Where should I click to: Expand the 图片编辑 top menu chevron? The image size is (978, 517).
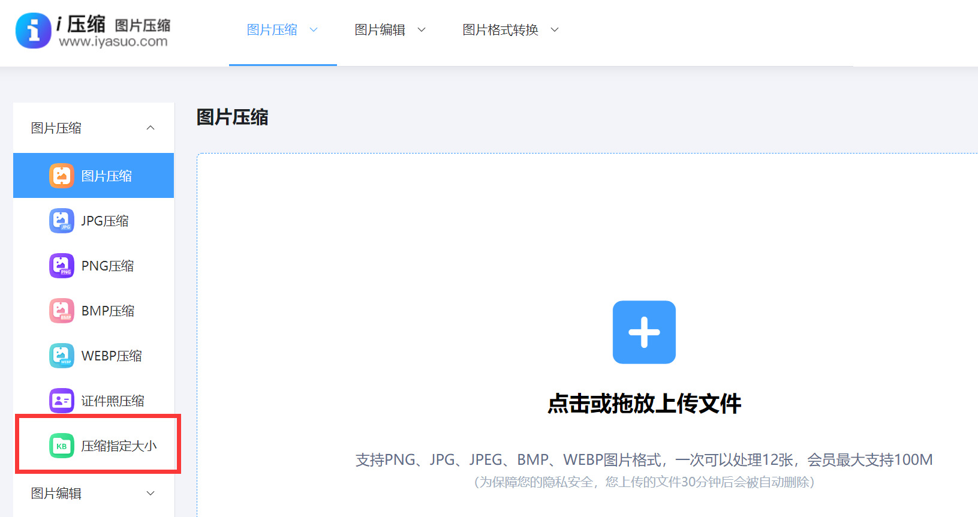(x=422, y=30)
